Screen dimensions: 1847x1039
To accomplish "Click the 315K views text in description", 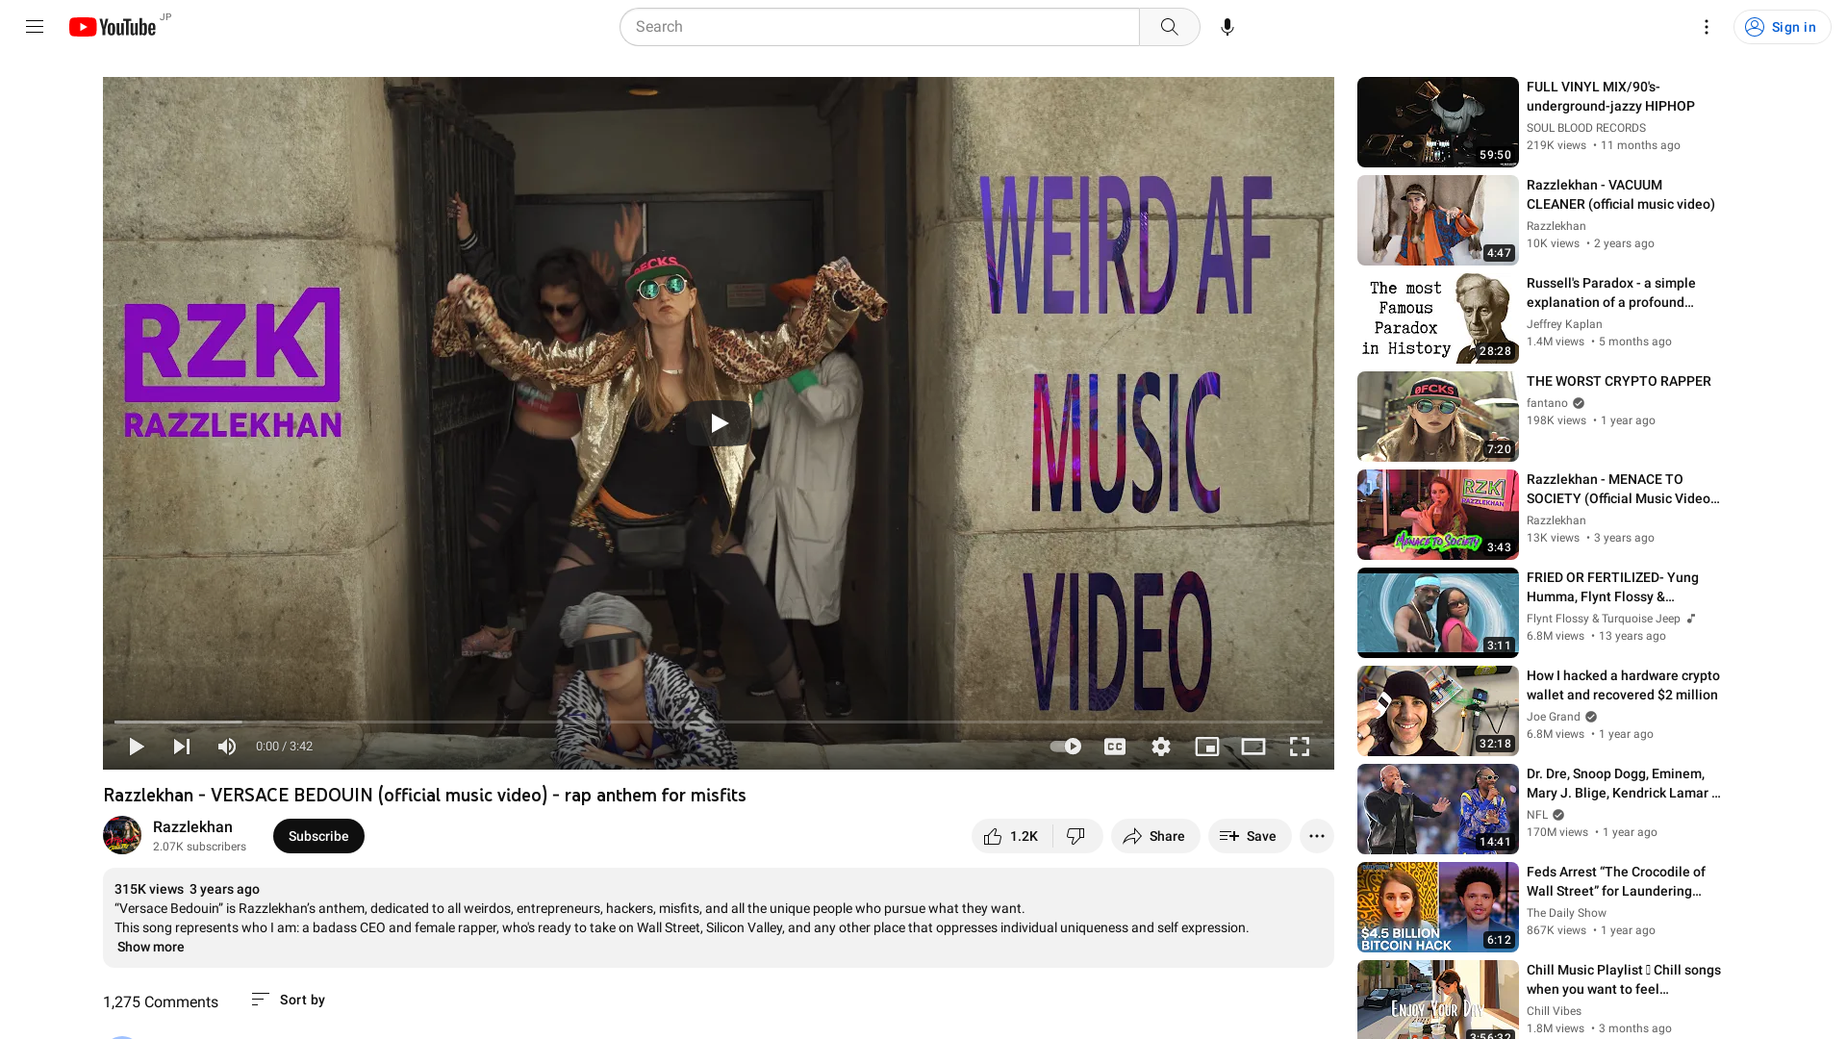I will tap(148, 890).
